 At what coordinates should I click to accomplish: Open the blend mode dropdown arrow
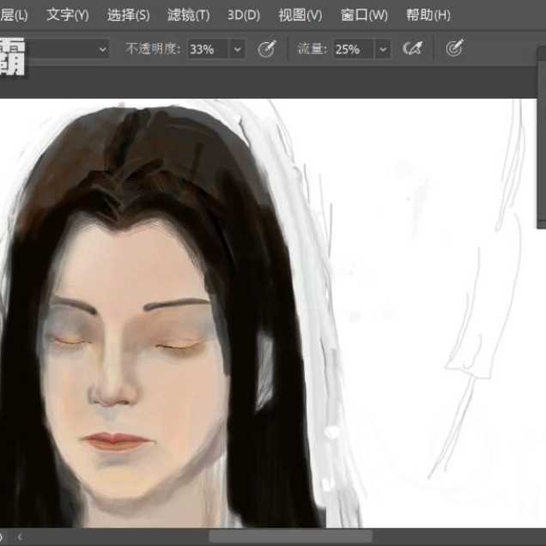(x=103, y=50)
